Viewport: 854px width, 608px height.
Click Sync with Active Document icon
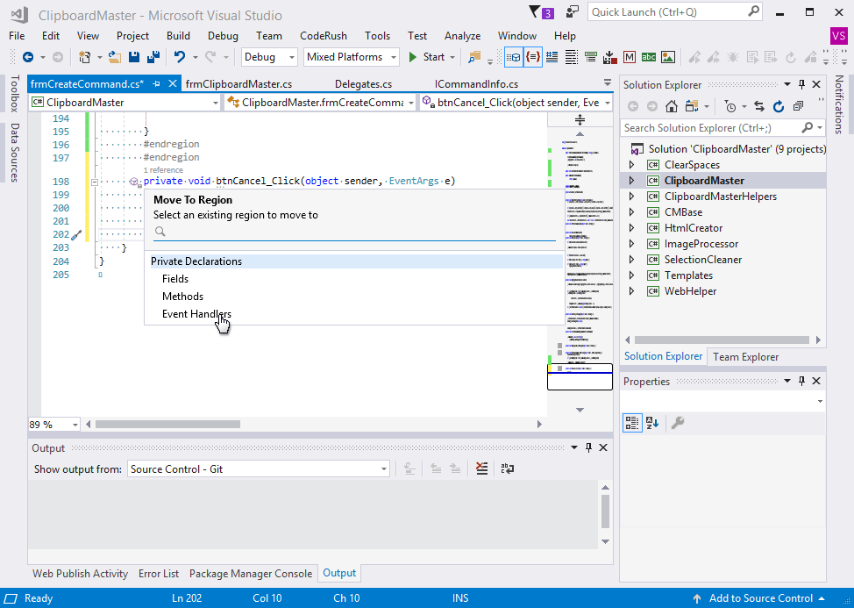(x=759, y=106)
